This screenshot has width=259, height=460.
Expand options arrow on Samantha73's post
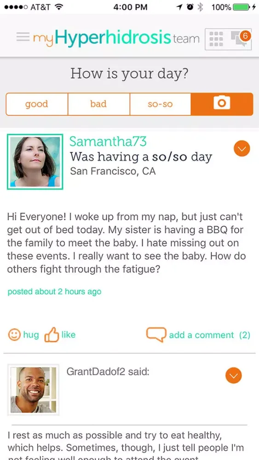(242, 149)
